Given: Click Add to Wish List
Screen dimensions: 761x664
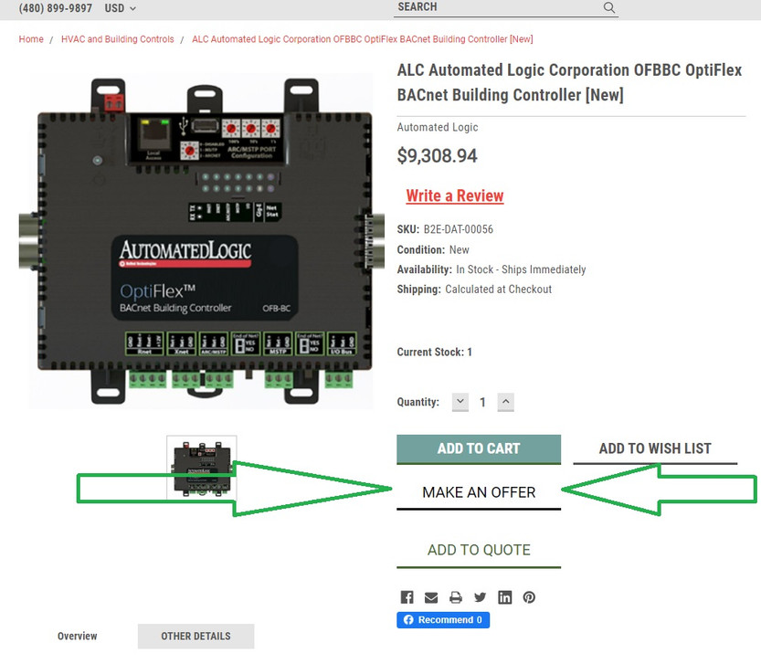Looking at the screenshot, I should [654, 448].
